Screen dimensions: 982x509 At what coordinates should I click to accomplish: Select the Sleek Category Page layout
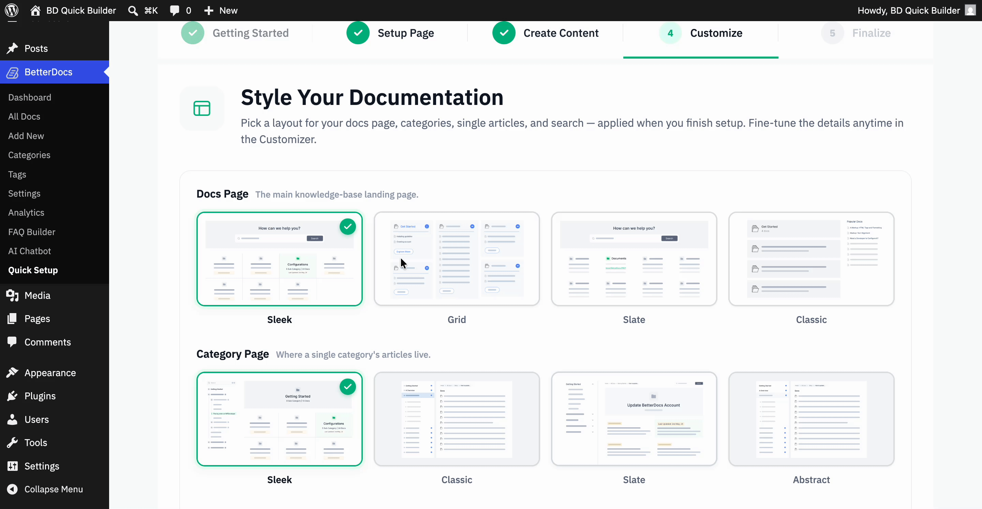280,419
